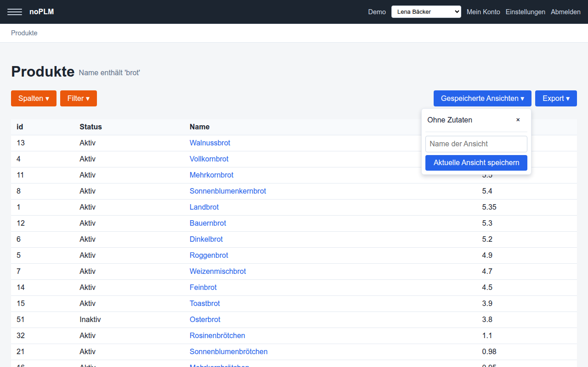
Task: Collapse the Gespeicherte Ansichten menu
Action: 482,98
